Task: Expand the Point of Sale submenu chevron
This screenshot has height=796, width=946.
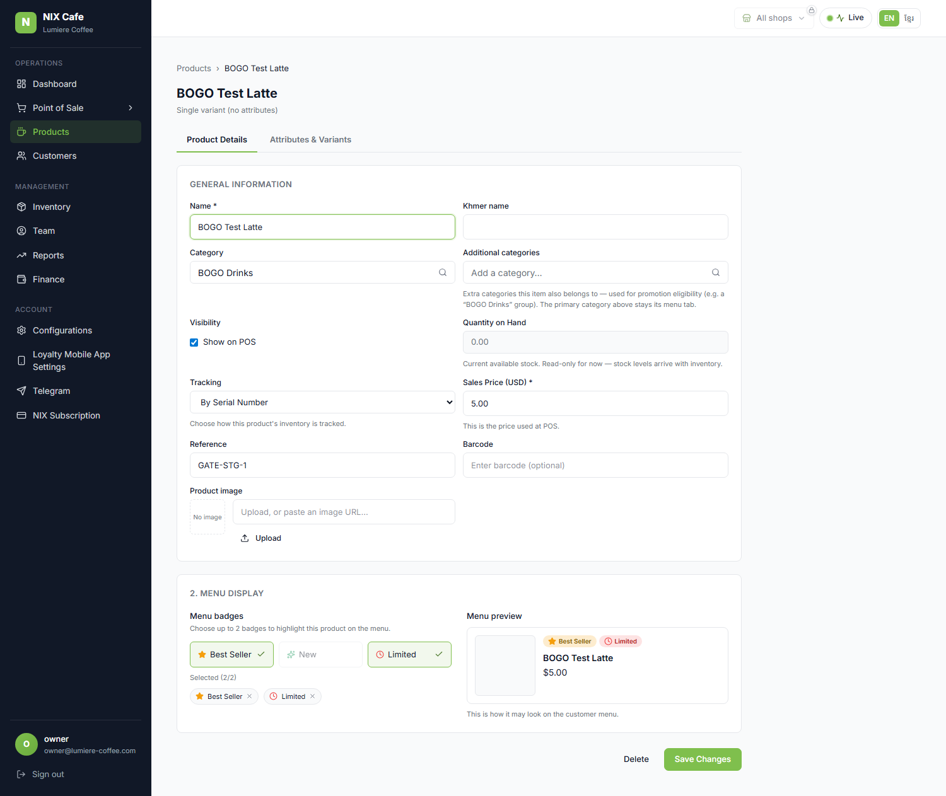Action: coord(131,108)
